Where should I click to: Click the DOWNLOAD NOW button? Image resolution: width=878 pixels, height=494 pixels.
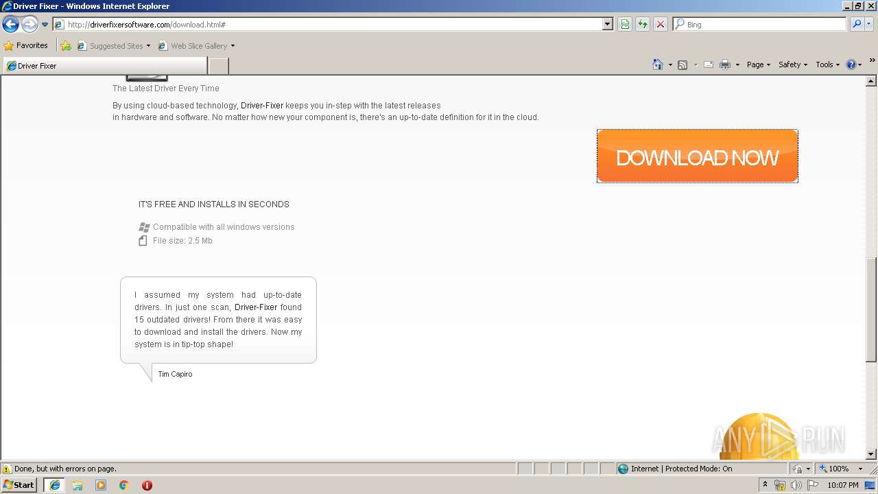pyautogui.click(x=698, y=156)
